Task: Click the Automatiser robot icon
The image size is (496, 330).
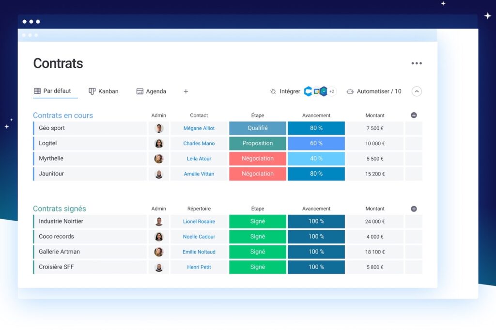Action: coord(350,91)
